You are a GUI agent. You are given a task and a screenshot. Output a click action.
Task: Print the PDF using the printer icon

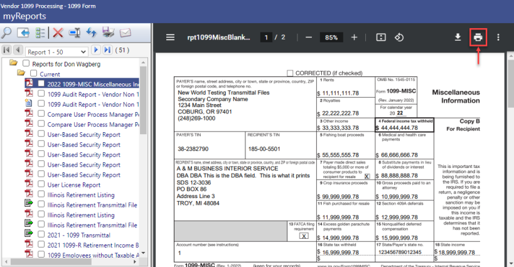point(478,38)
